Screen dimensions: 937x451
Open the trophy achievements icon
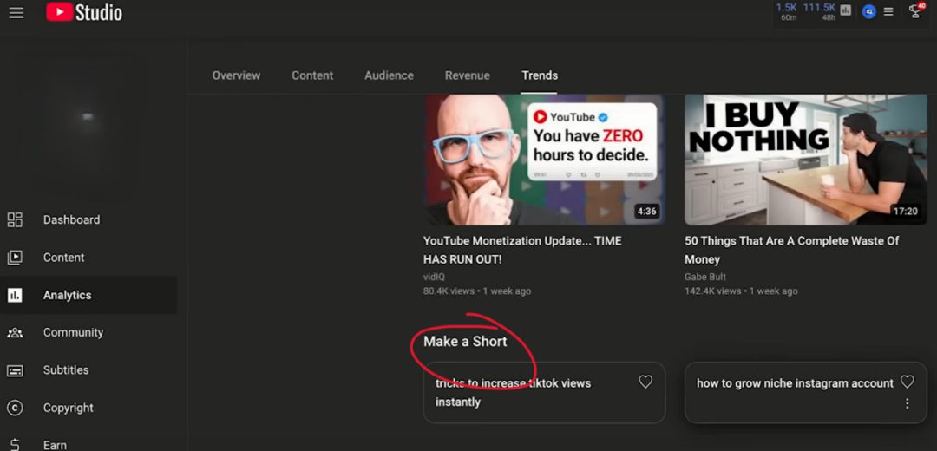coord(914,11)
